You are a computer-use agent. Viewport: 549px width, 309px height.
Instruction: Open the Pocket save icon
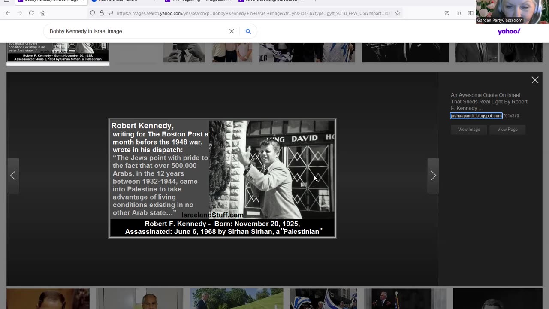click(447, 13)
